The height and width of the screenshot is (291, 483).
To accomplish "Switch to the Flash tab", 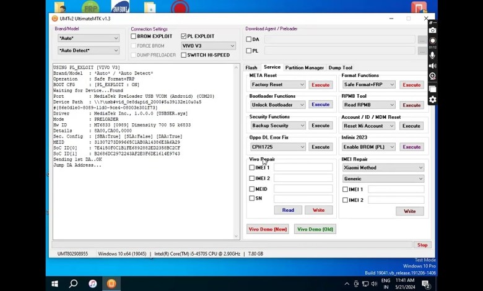I will click(251, 67).
